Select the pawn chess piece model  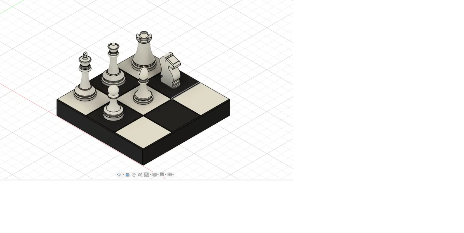point(113,103)
